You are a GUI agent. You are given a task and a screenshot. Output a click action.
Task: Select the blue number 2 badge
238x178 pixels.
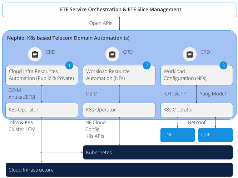click(x=147, y=66)
